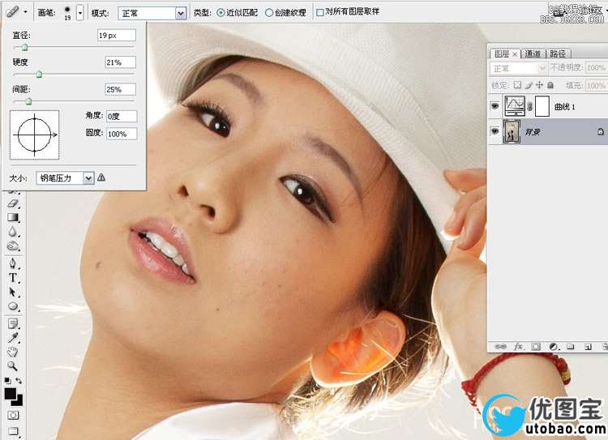Screen dimensions: 608x440
Task: Click the 角度 0度 field
Action: coord(122,116)
